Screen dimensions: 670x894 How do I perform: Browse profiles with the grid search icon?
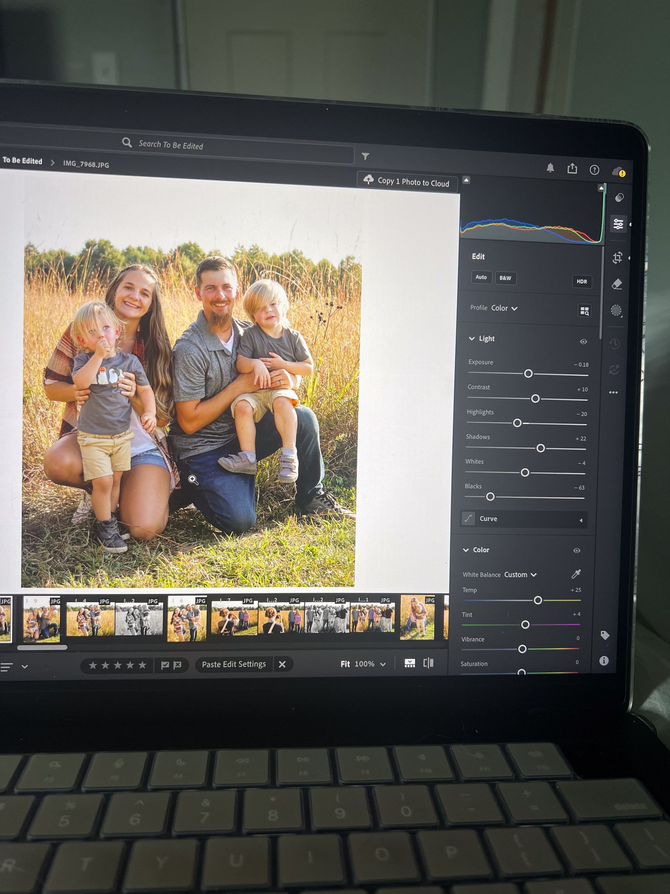click(584, 311)
